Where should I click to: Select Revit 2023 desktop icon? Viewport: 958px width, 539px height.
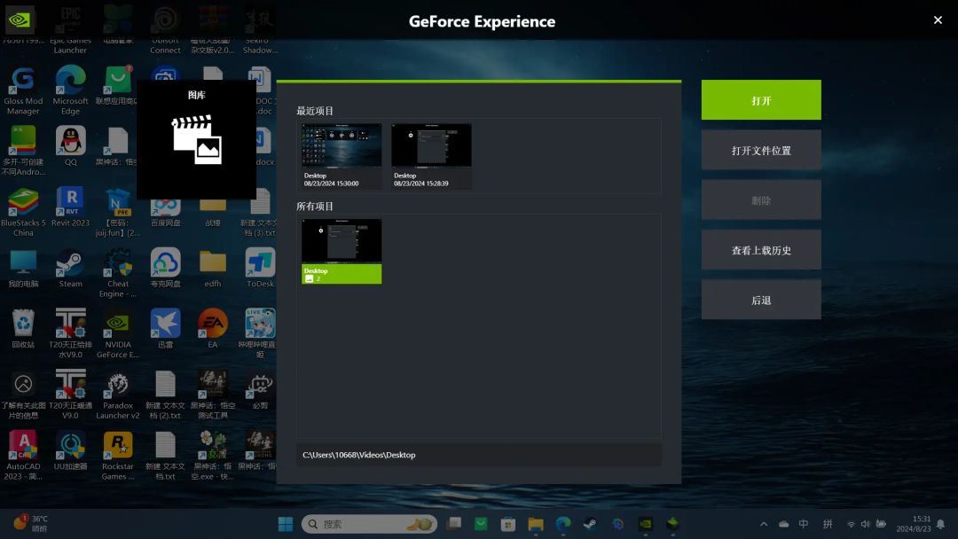(x=70, y=207)
